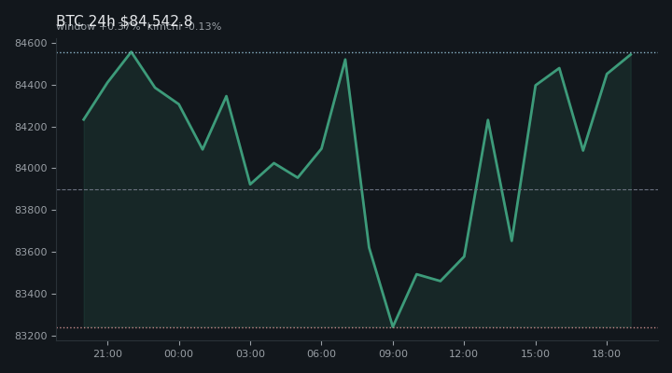Select the latest price point at line end
The width and height of the screenshot is (672, 373).
pos(631,54)
